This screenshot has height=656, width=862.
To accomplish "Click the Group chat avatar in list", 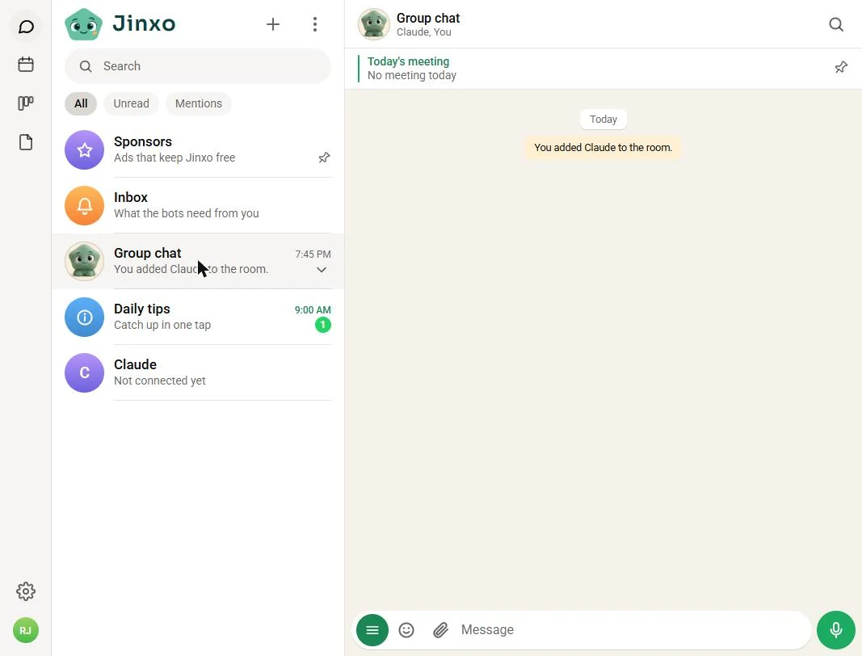I will point(84,261).
